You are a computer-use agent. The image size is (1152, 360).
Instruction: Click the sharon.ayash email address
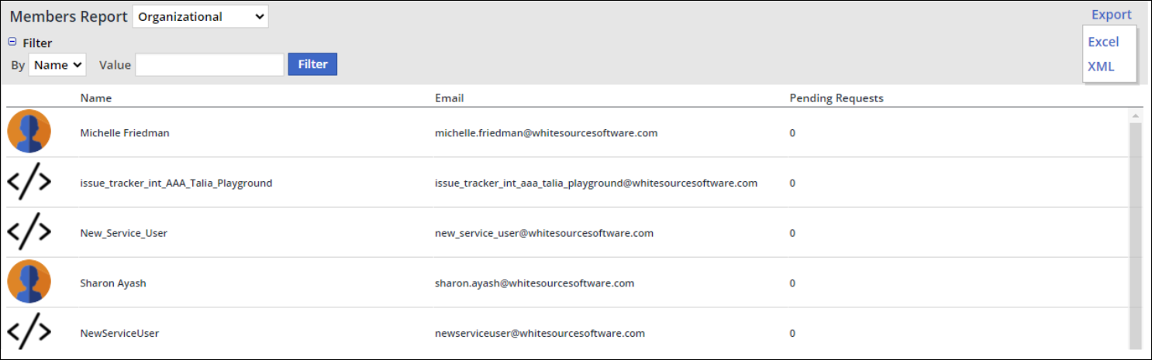pyautogui.click(x=534, y=283)
